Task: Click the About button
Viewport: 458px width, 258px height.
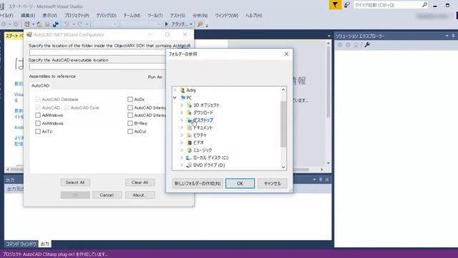Action: pos(140,195)
